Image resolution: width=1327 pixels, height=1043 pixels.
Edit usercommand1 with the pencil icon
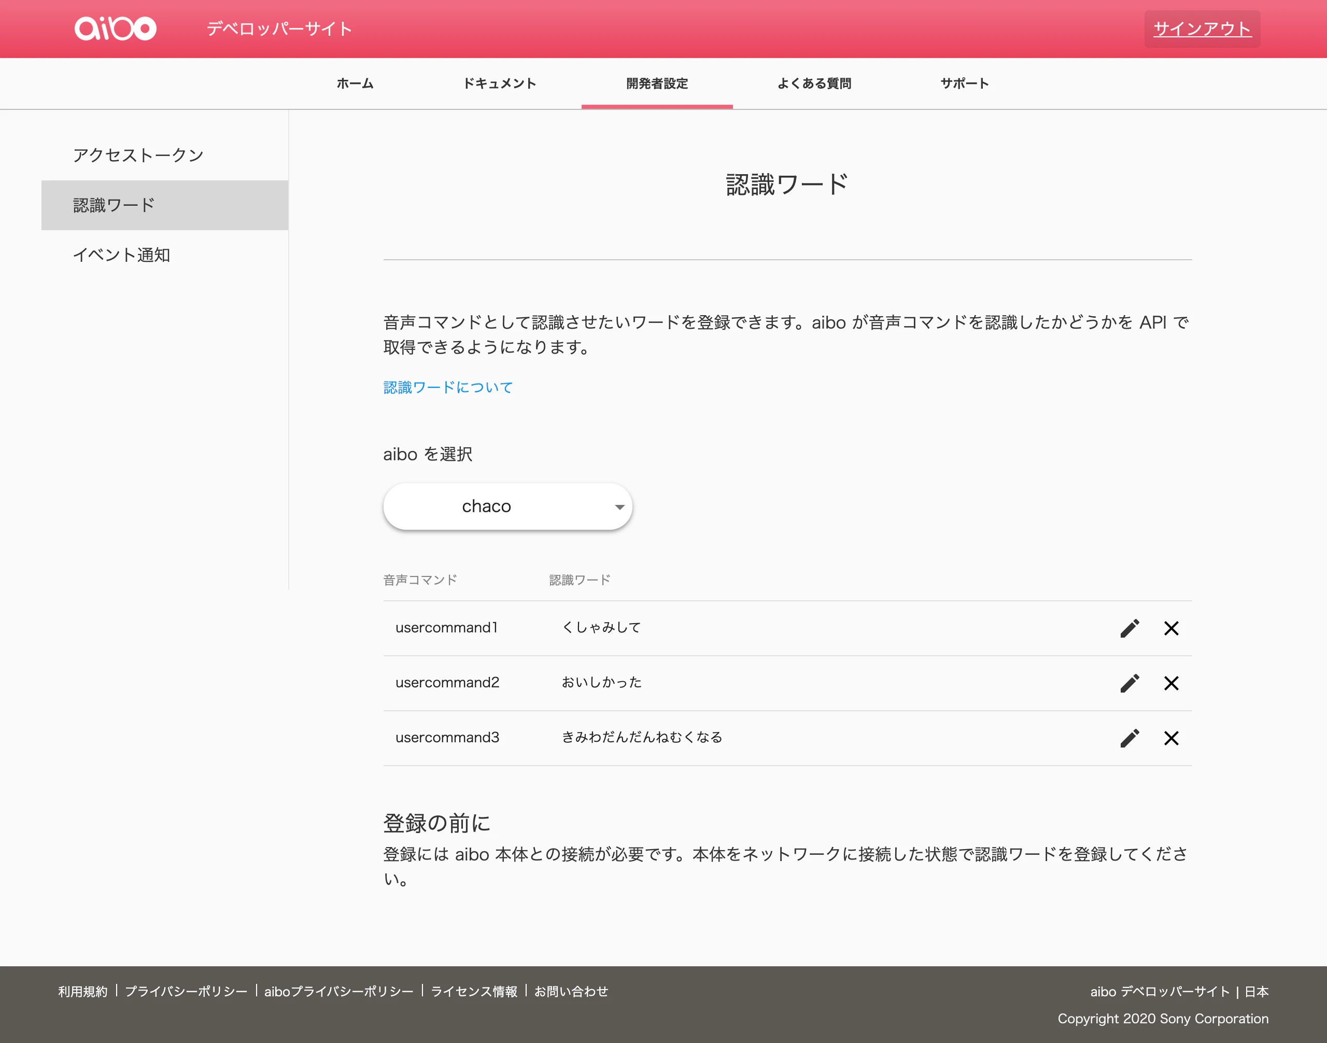click(x=1129, y=628)
